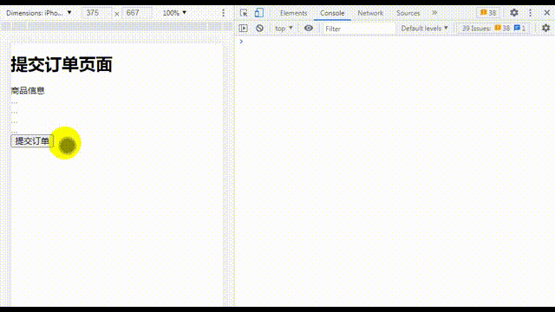Viewport: 555px width, 312px height.
Task: Toggle the device toolbar icon
Action: click(259, 13)
